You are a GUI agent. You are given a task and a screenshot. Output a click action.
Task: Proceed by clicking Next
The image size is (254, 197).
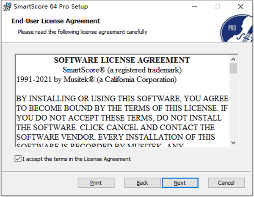pyautogui.click(x=179, y=183)
